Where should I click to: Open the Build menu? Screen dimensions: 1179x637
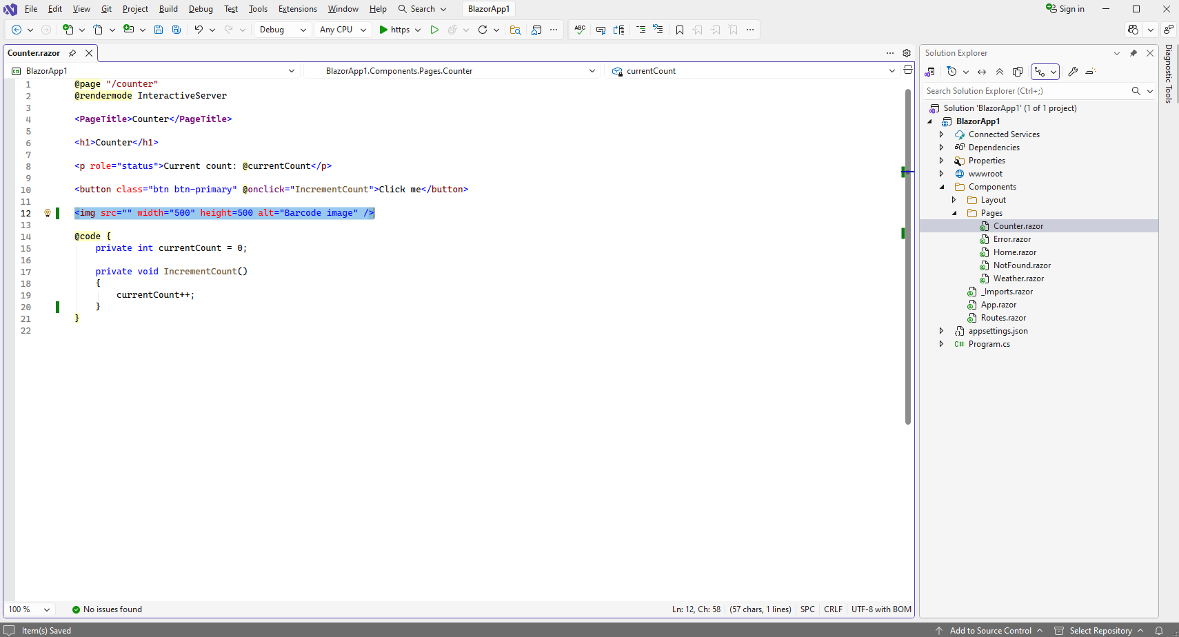click(168, 9)
